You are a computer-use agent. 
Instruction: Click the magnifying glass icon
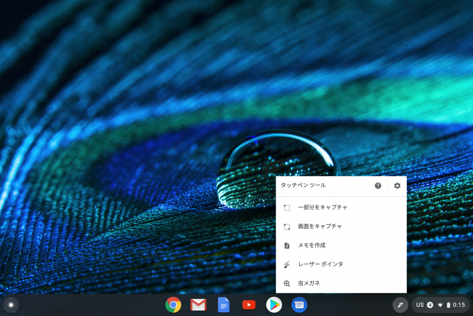tap(287, 283)
